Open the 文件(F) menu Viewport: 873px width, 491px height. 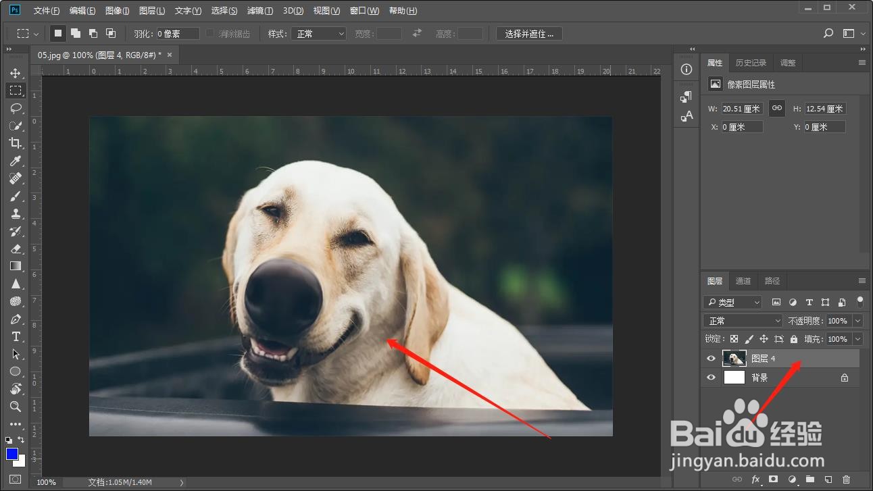pyautogui.click(x=47, y=11)
